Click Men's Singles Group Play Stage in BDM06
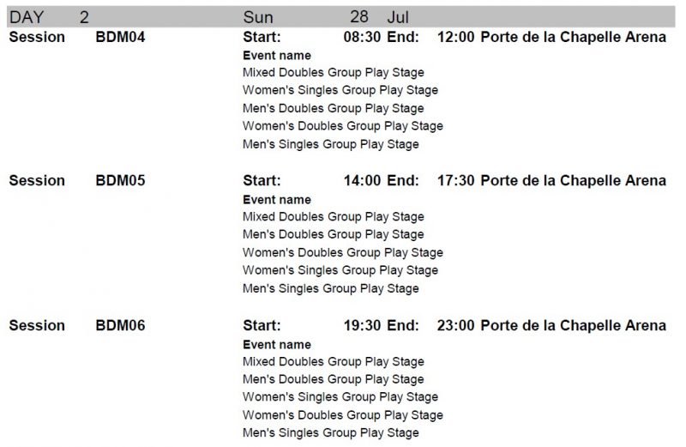The width and height of the screenshot is (686, 447). (x=331, y=433)
